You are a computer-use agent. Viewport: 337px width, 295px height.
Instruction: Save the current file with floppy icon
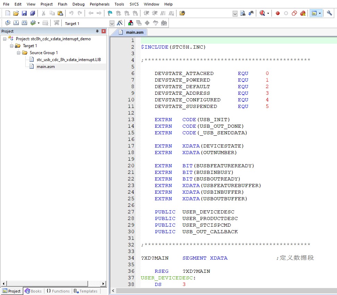(x=24, y=13)
